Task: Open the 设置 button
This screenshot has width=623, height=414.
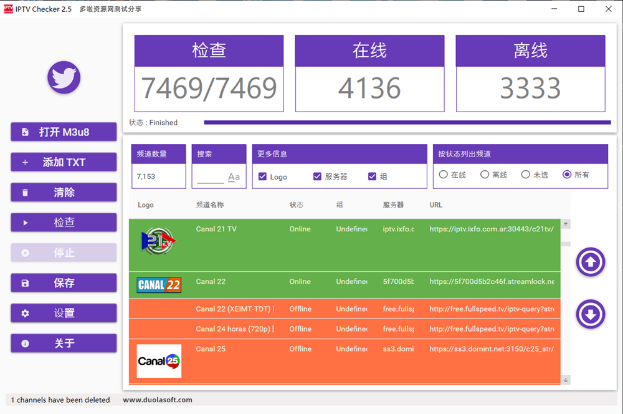Action: tap(64, 314)
